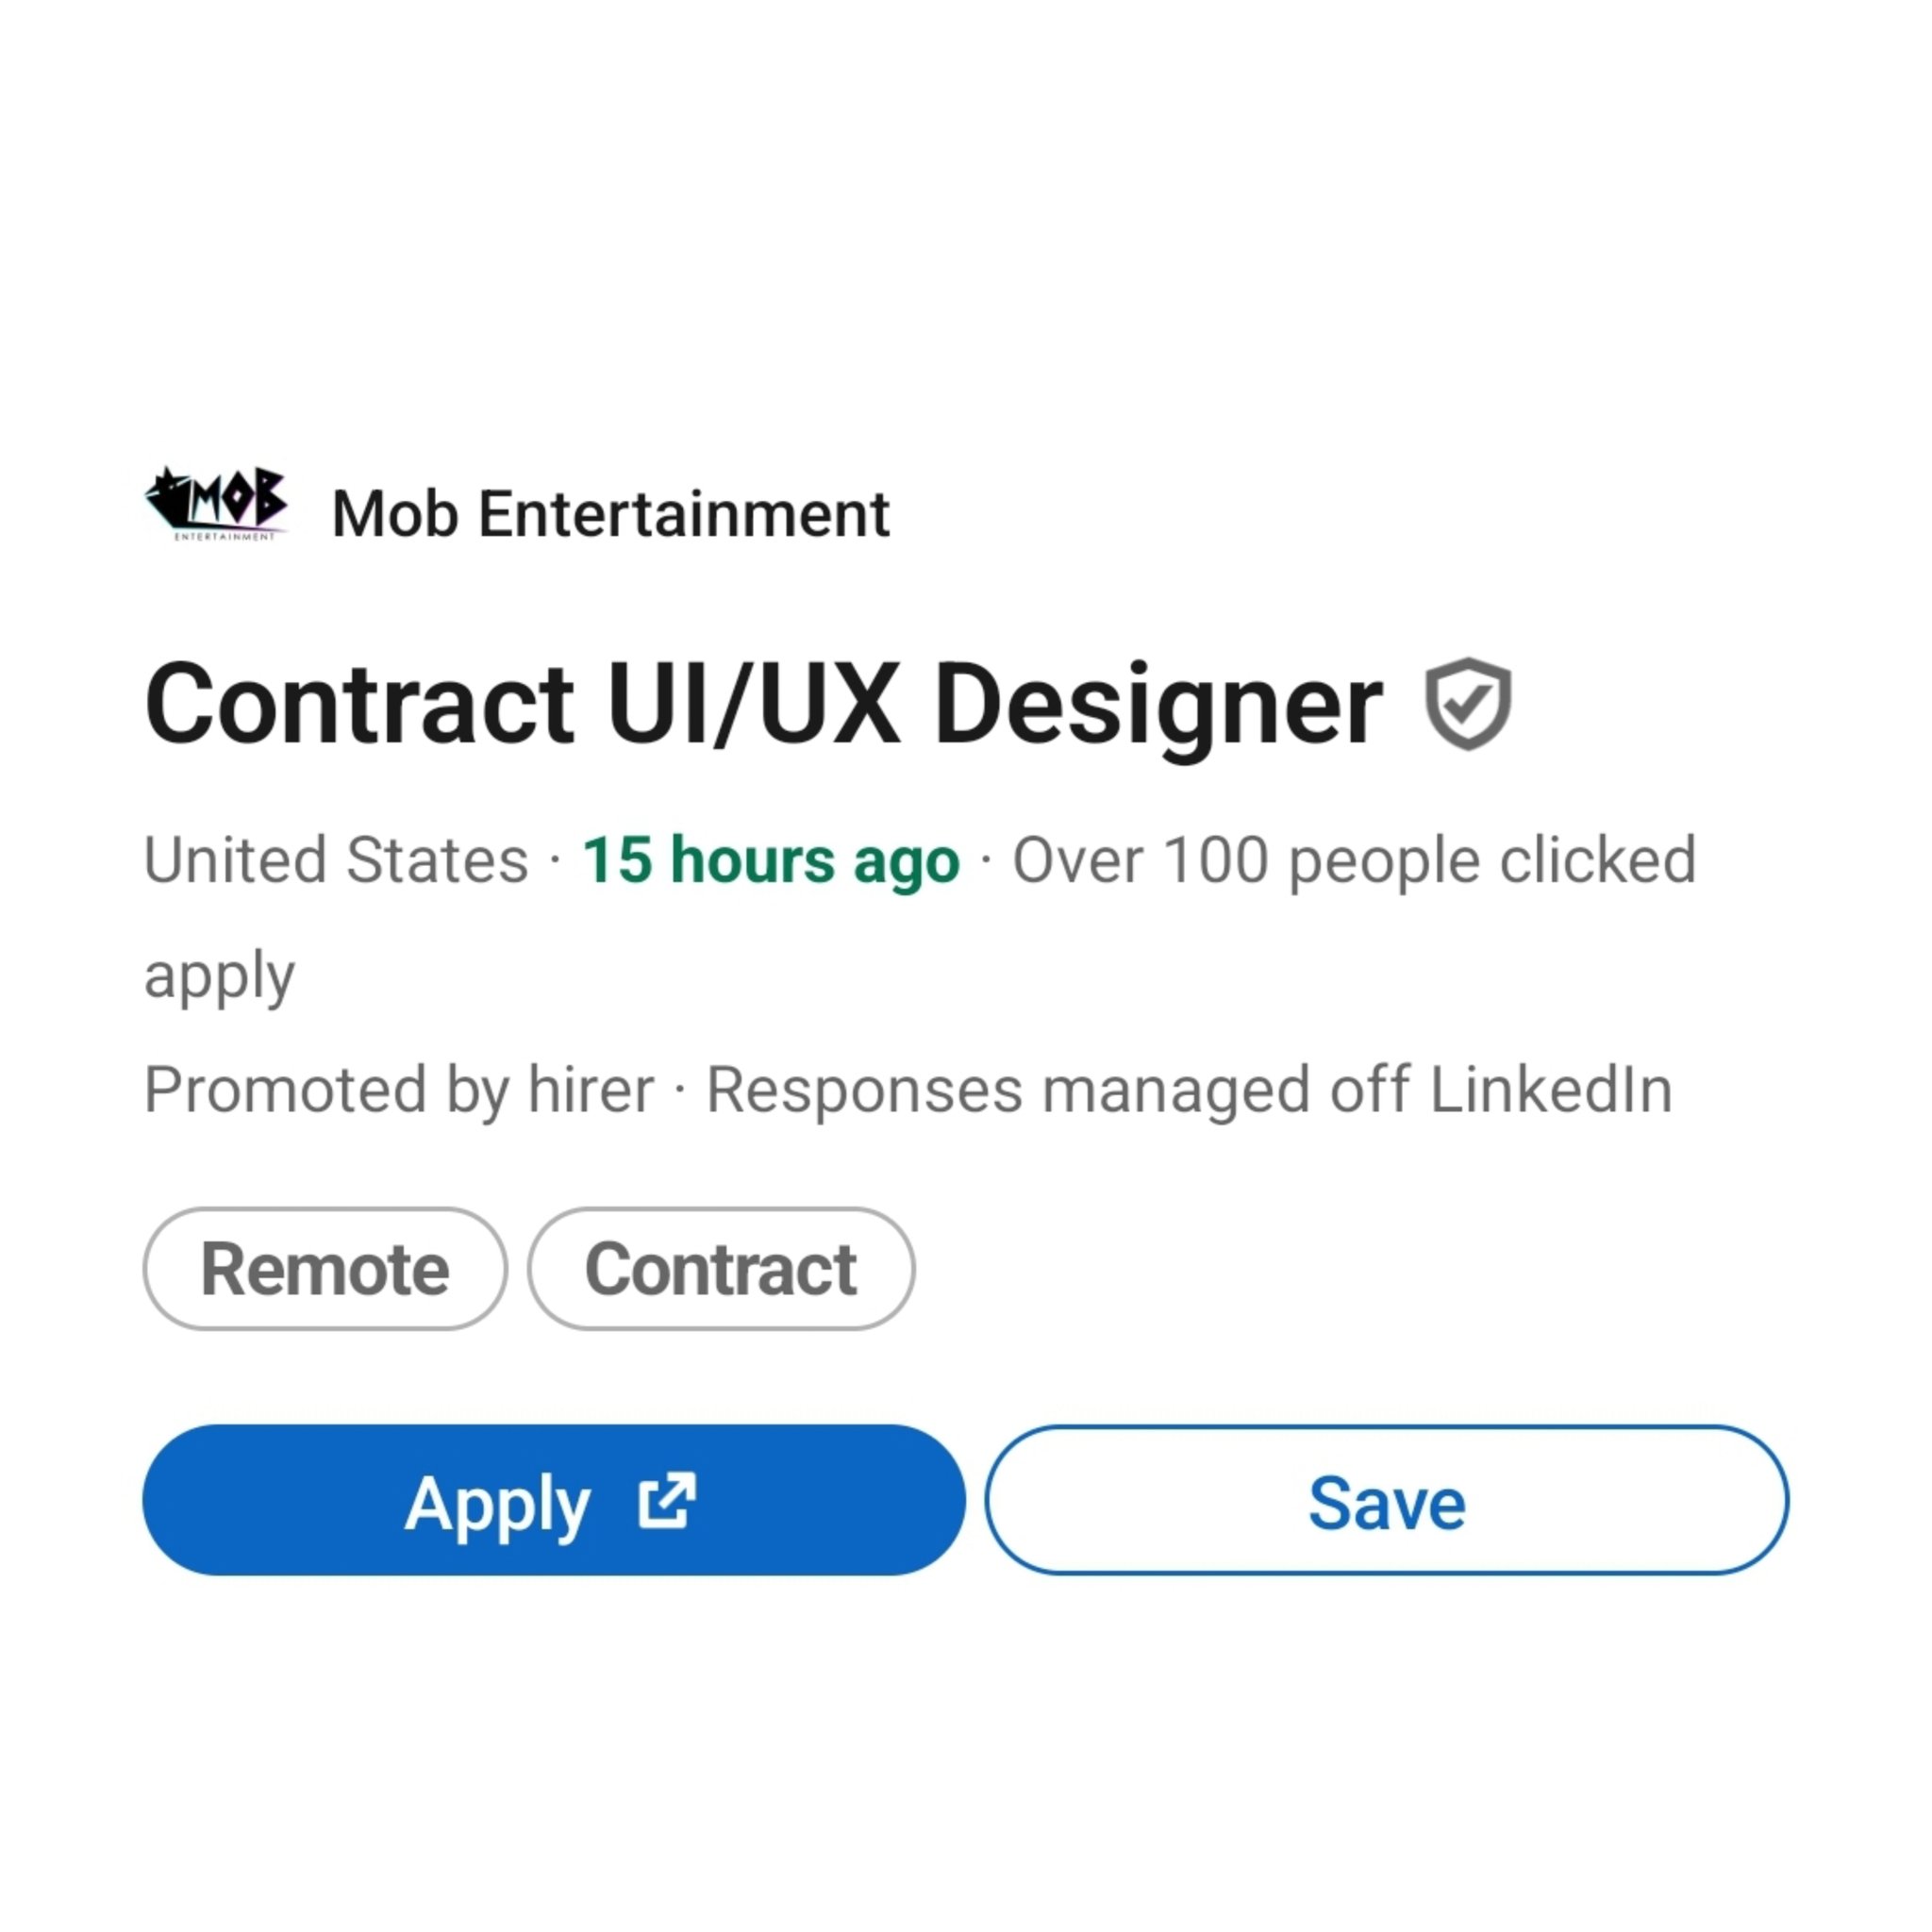Click the 'Promoted by hirer' label
This screenshot has width=1932, height=1932.
tap(399, 1089)
